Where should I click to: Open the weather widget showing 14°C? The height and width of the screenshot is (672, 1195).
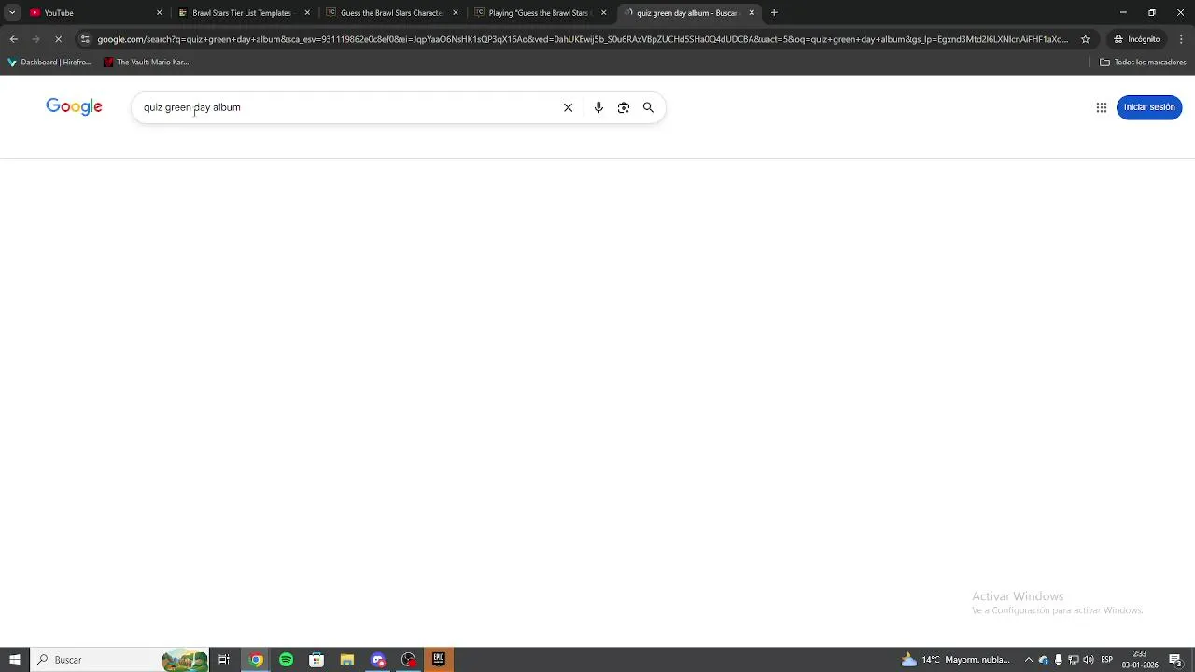[955, 660]
